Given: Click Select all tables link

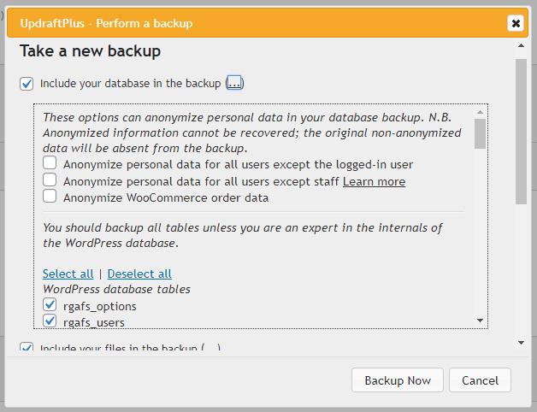Looking at the screenshot, I should click(68, 274).
